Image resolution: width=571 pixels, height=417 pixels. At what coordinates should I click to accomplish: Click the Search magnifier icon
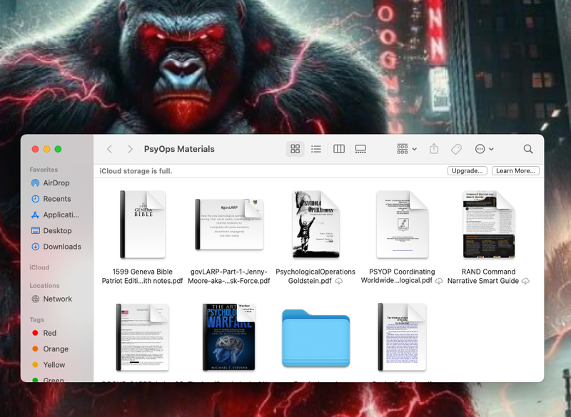(x=528, y=149)
